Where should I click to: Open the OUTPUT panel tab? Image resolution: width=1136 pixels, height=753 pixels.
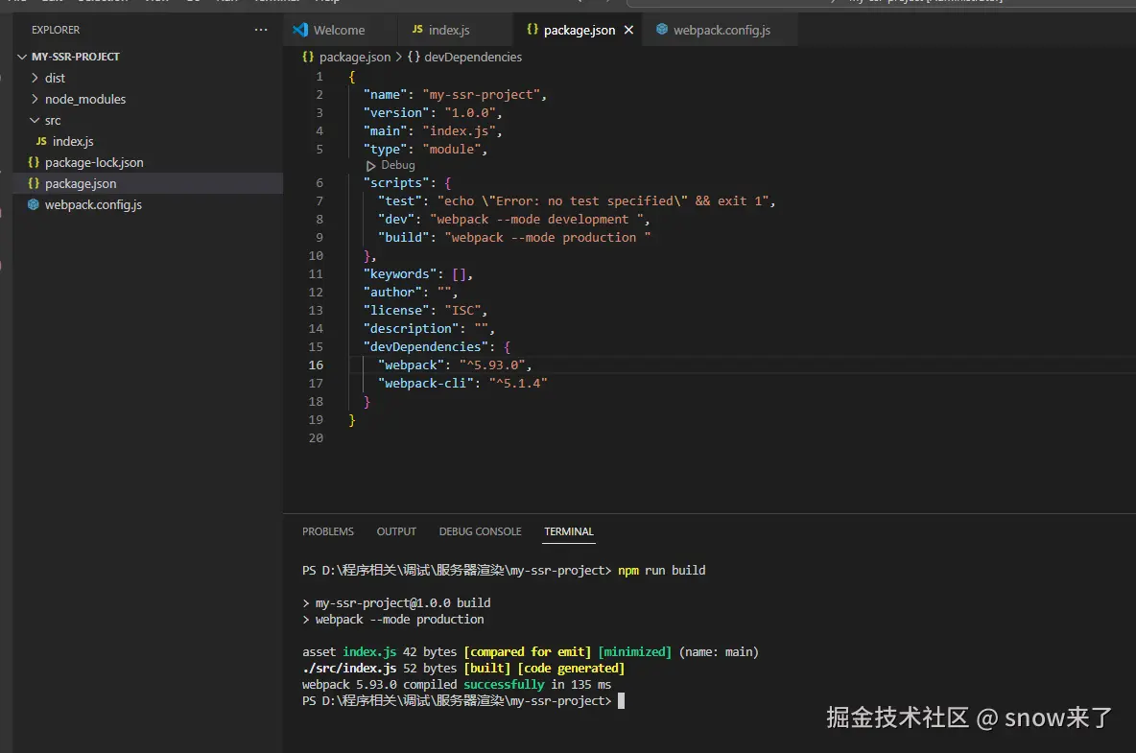(396, 531)
